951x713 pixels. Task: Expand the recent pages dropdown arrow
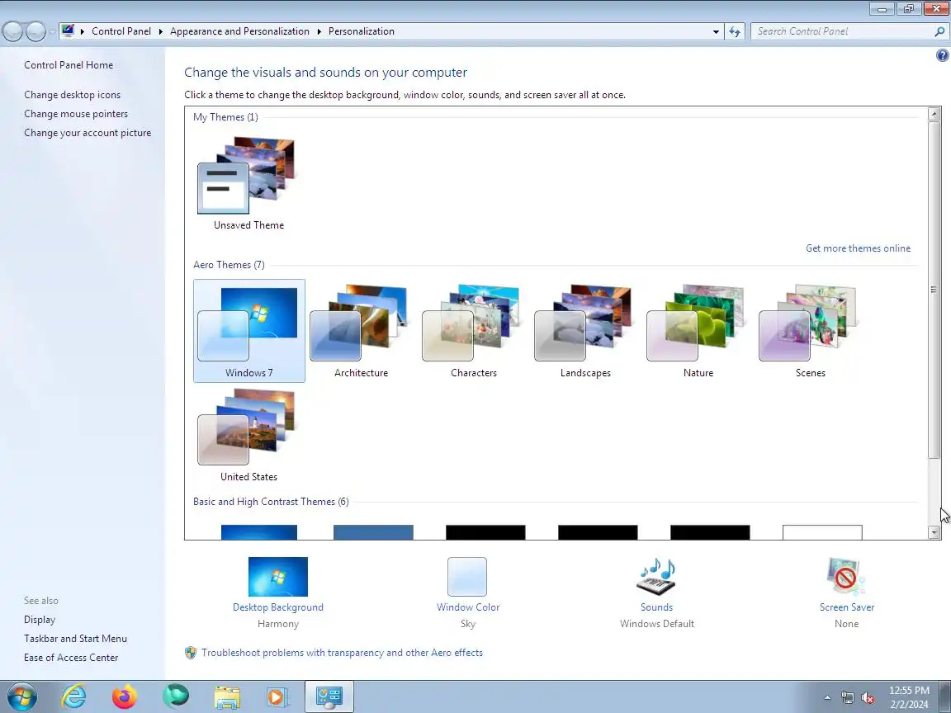tap(52, 31)
